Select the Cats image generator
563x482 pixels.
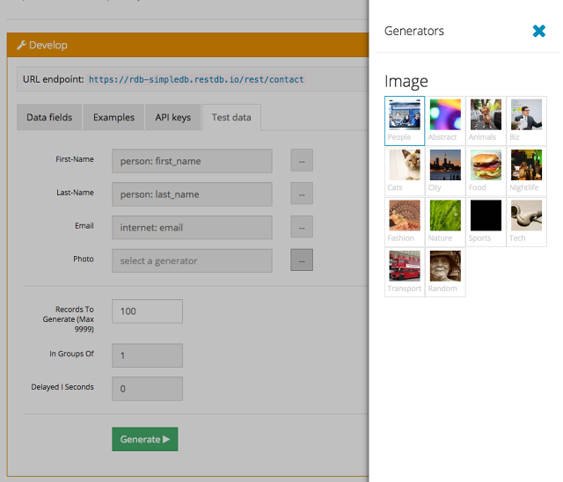click(x=405, y=172)
